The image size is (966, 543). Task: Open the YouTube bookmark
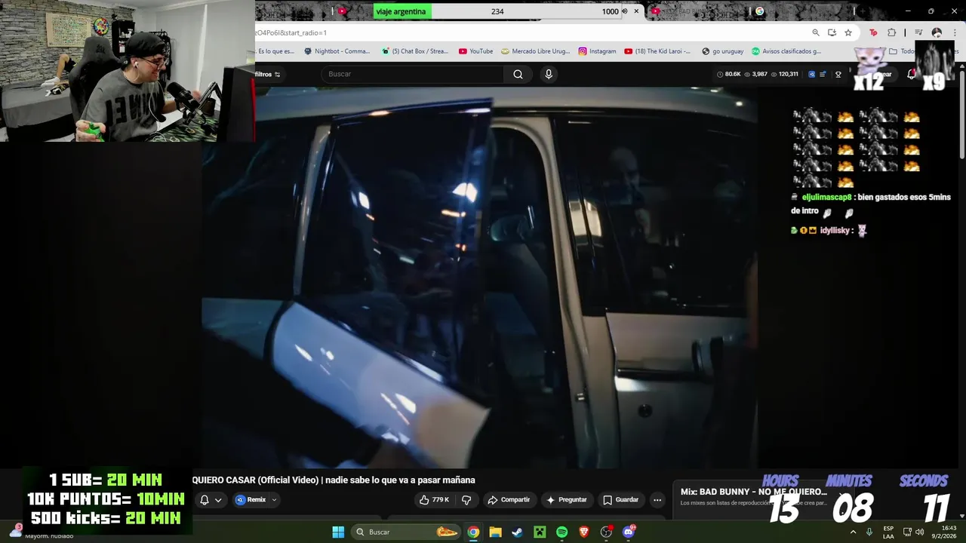475,51
